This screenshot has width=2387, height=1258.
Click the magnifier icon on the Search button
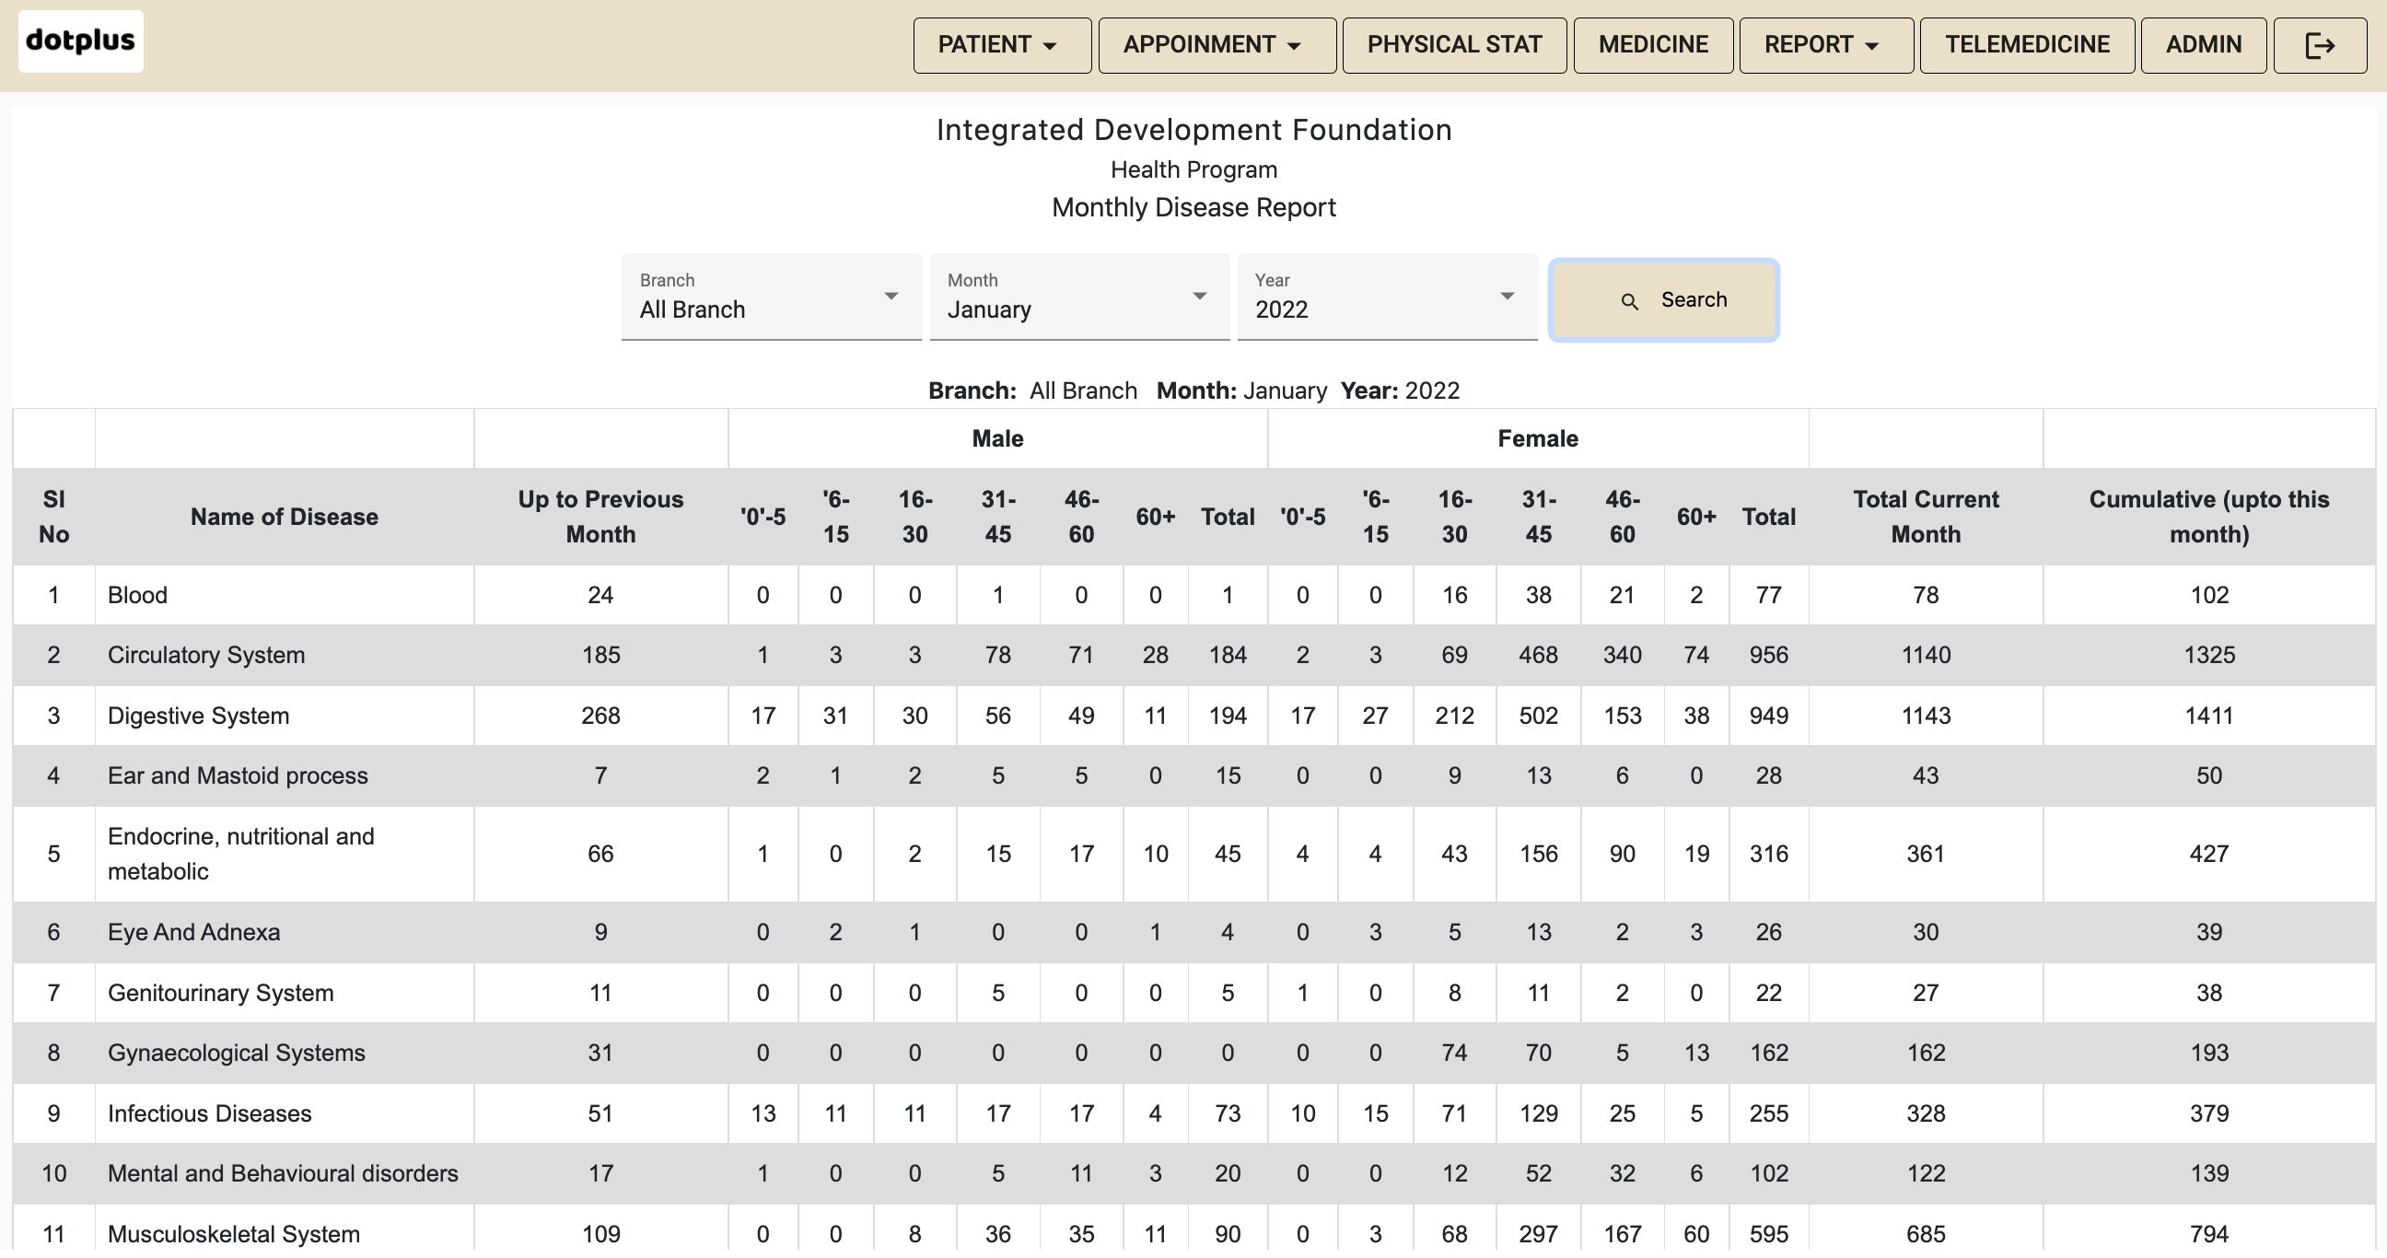(1629, 301)
